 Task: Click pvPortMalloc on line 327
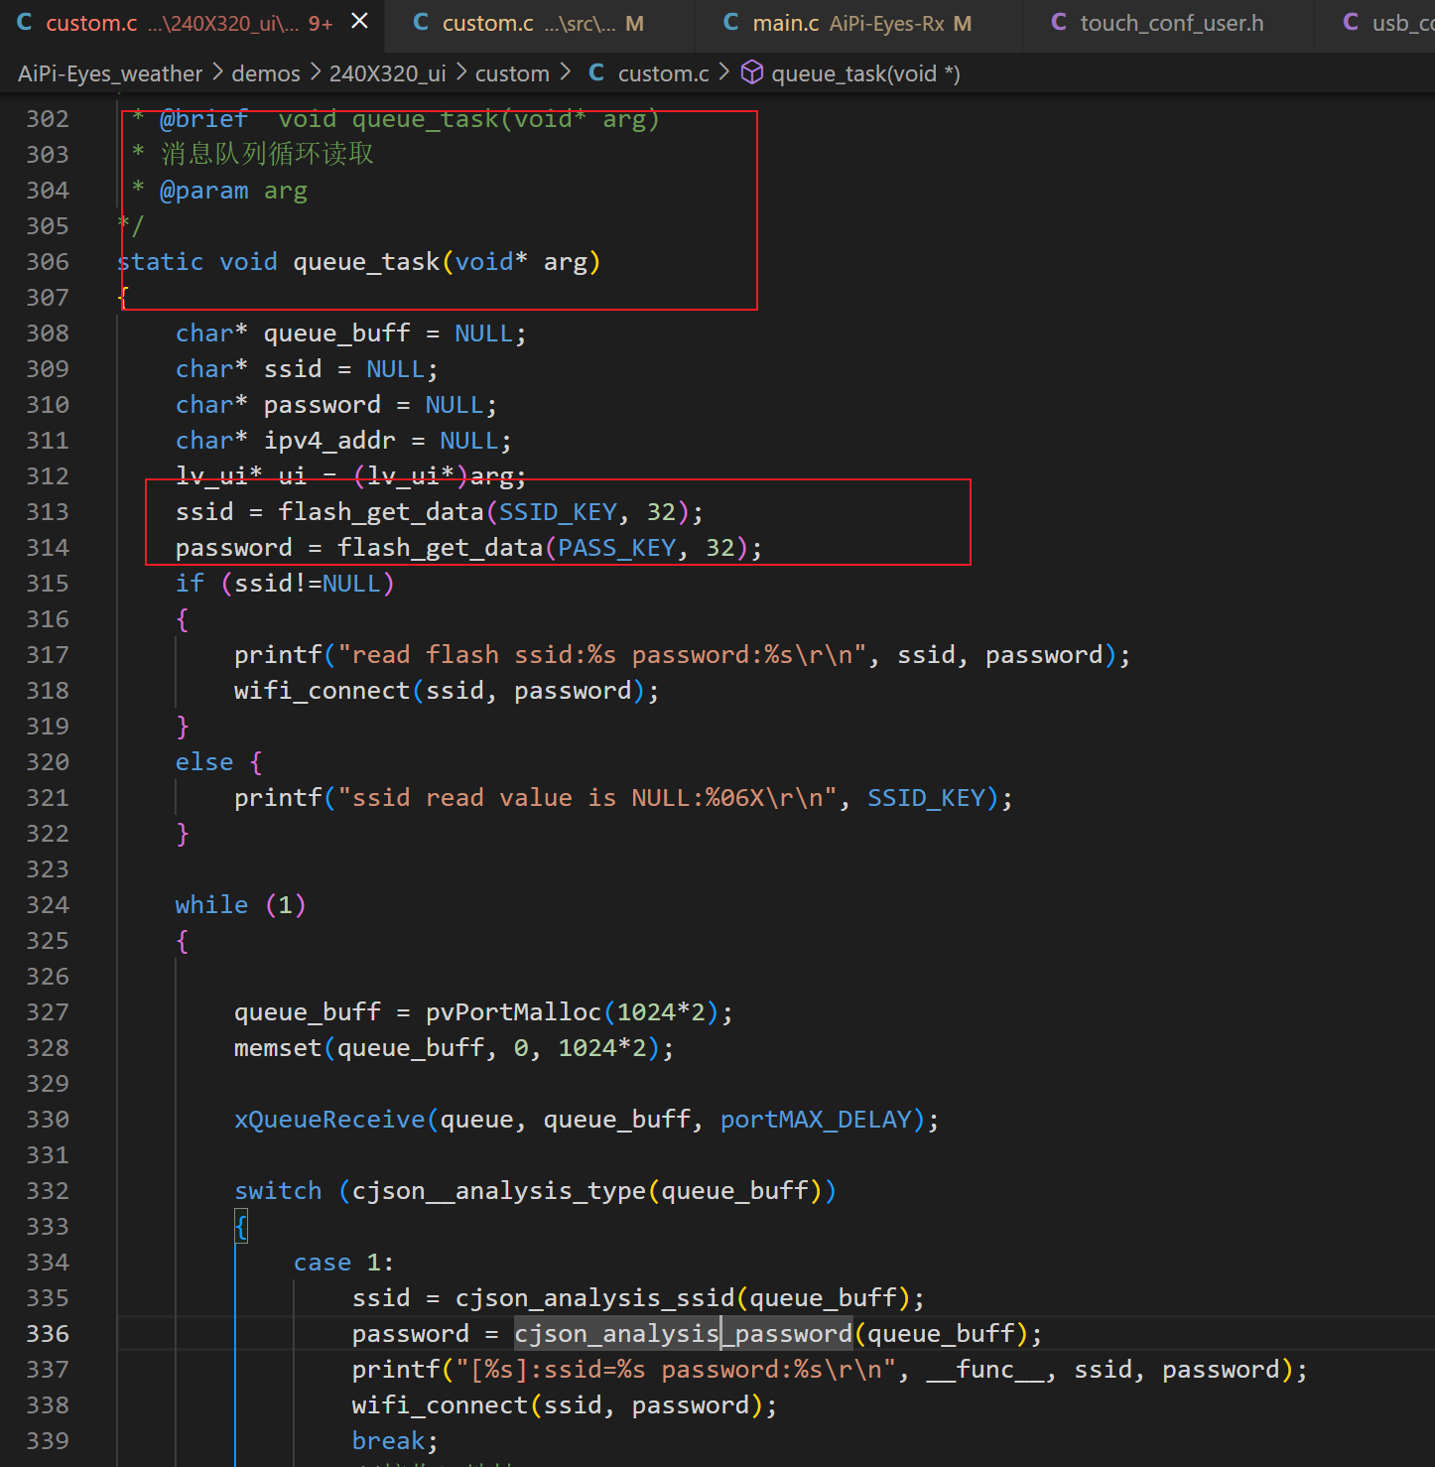point(514,1012)
